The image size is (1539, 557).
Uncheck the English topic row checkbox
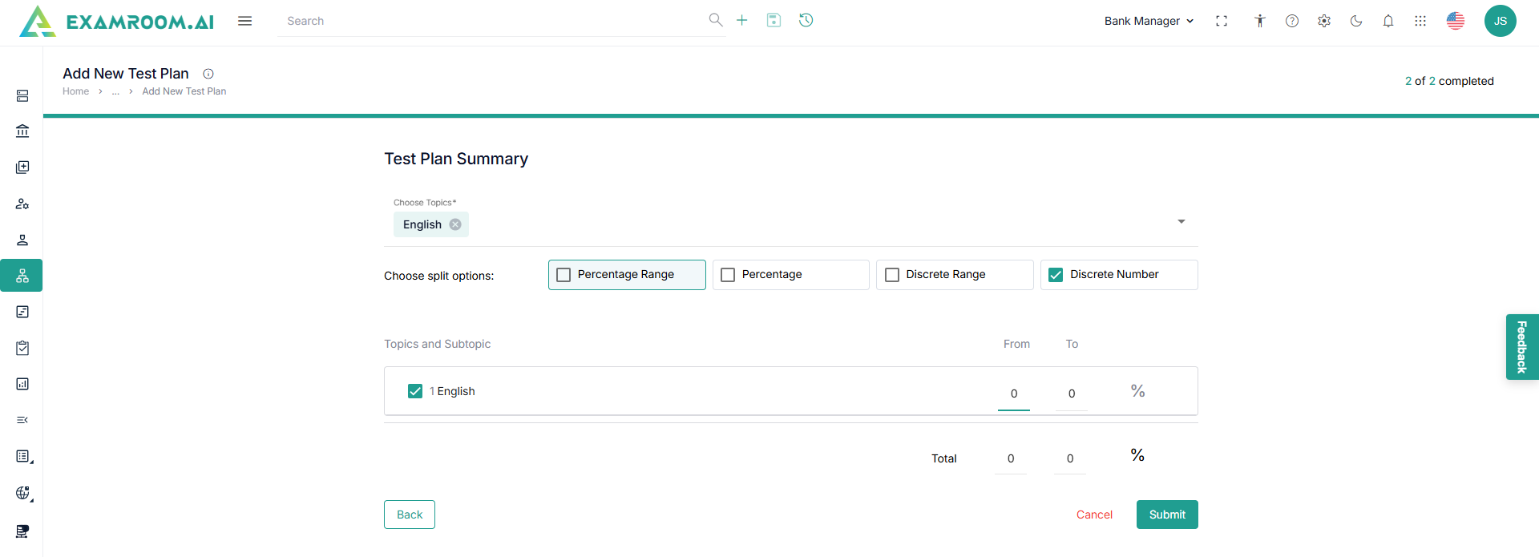click(415, 391)
